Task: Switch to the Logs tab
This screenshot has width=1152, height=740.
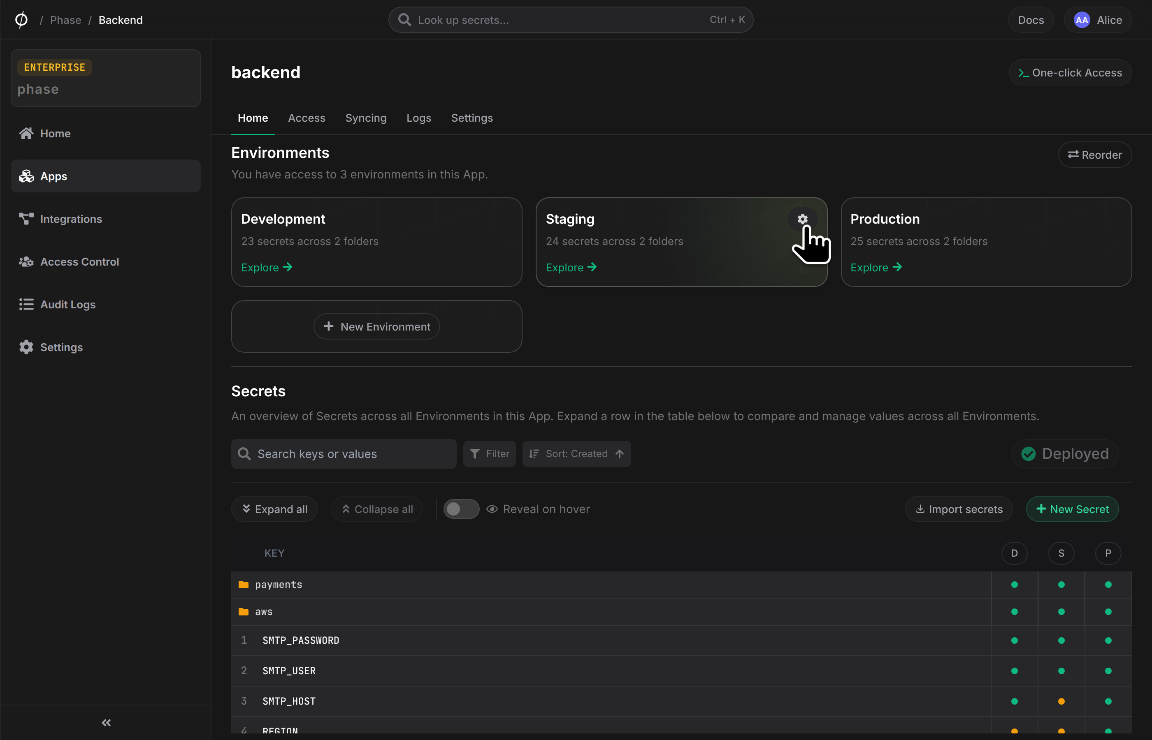Action: click(x=419, y=118)
